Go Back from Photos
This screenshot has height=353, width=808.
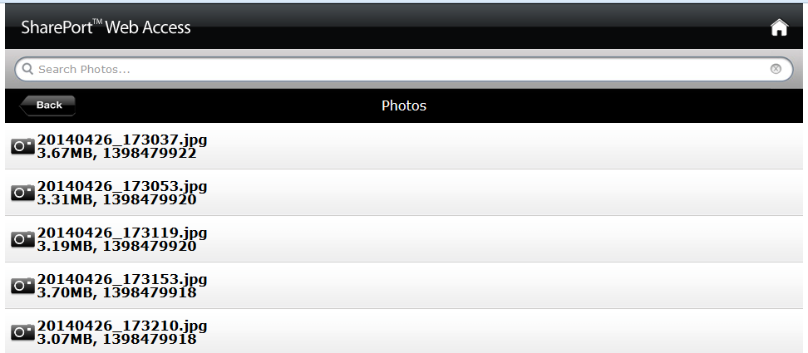coord(47,105)
